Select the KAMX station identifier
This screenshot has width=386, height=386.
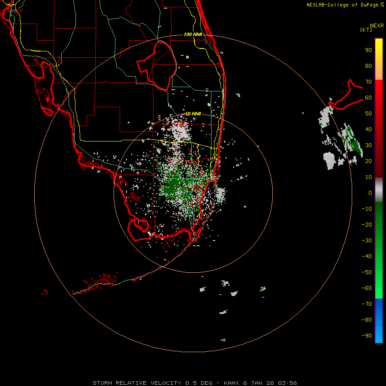[232, 383]
